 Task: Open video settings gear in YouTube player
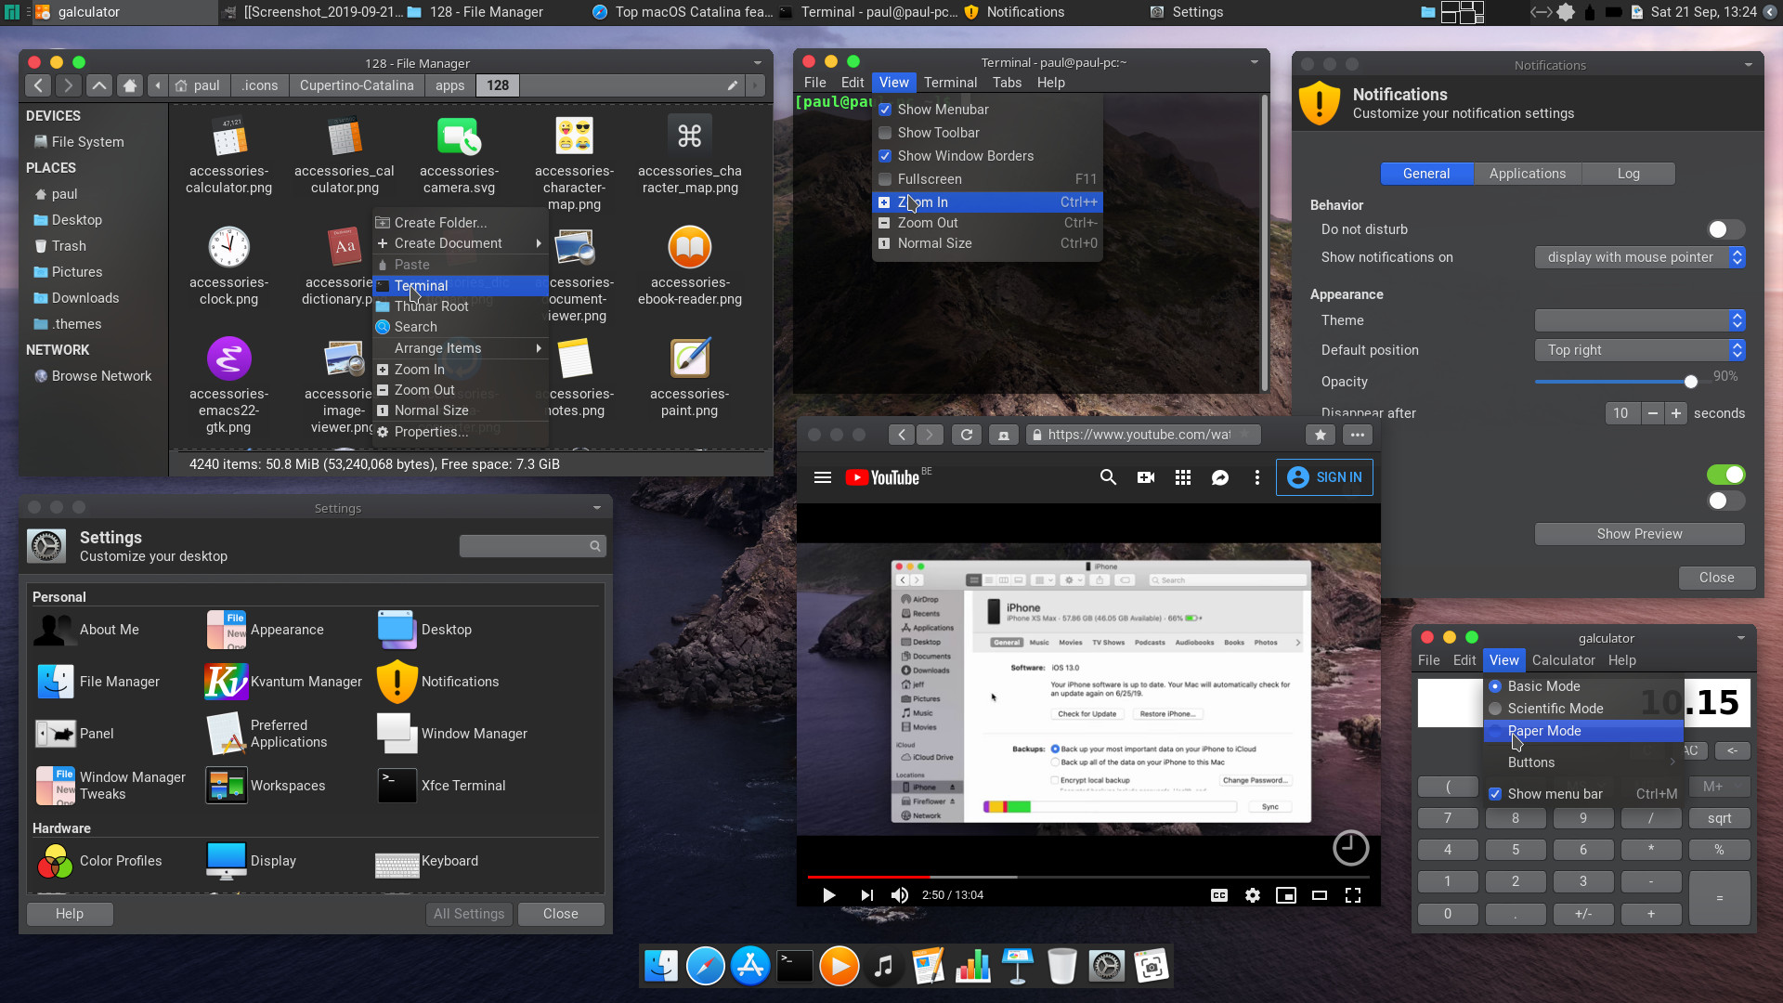[1253, 895]
